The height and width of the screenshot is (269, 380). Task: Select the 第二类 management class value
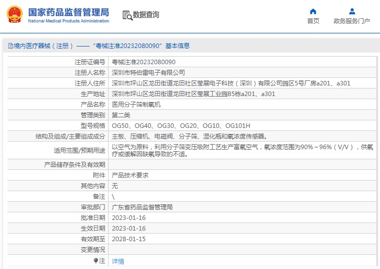pyautogui.click(x=121, y=115)
